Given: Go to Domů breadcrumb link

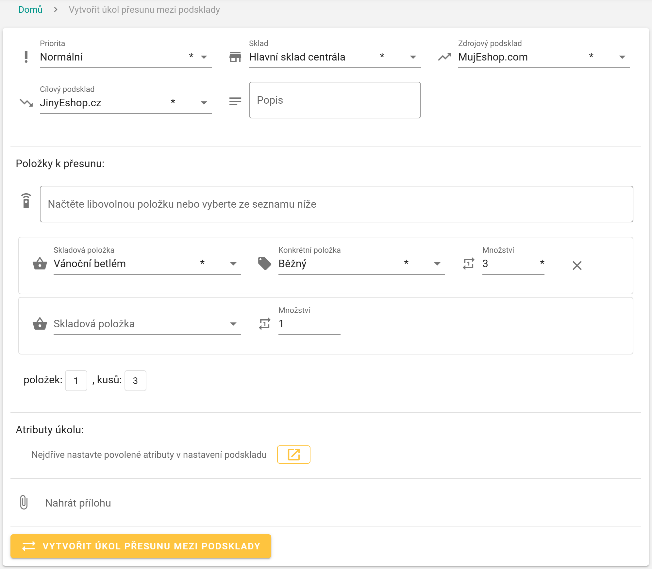Looking at the screenshot, I should [30, 10].
